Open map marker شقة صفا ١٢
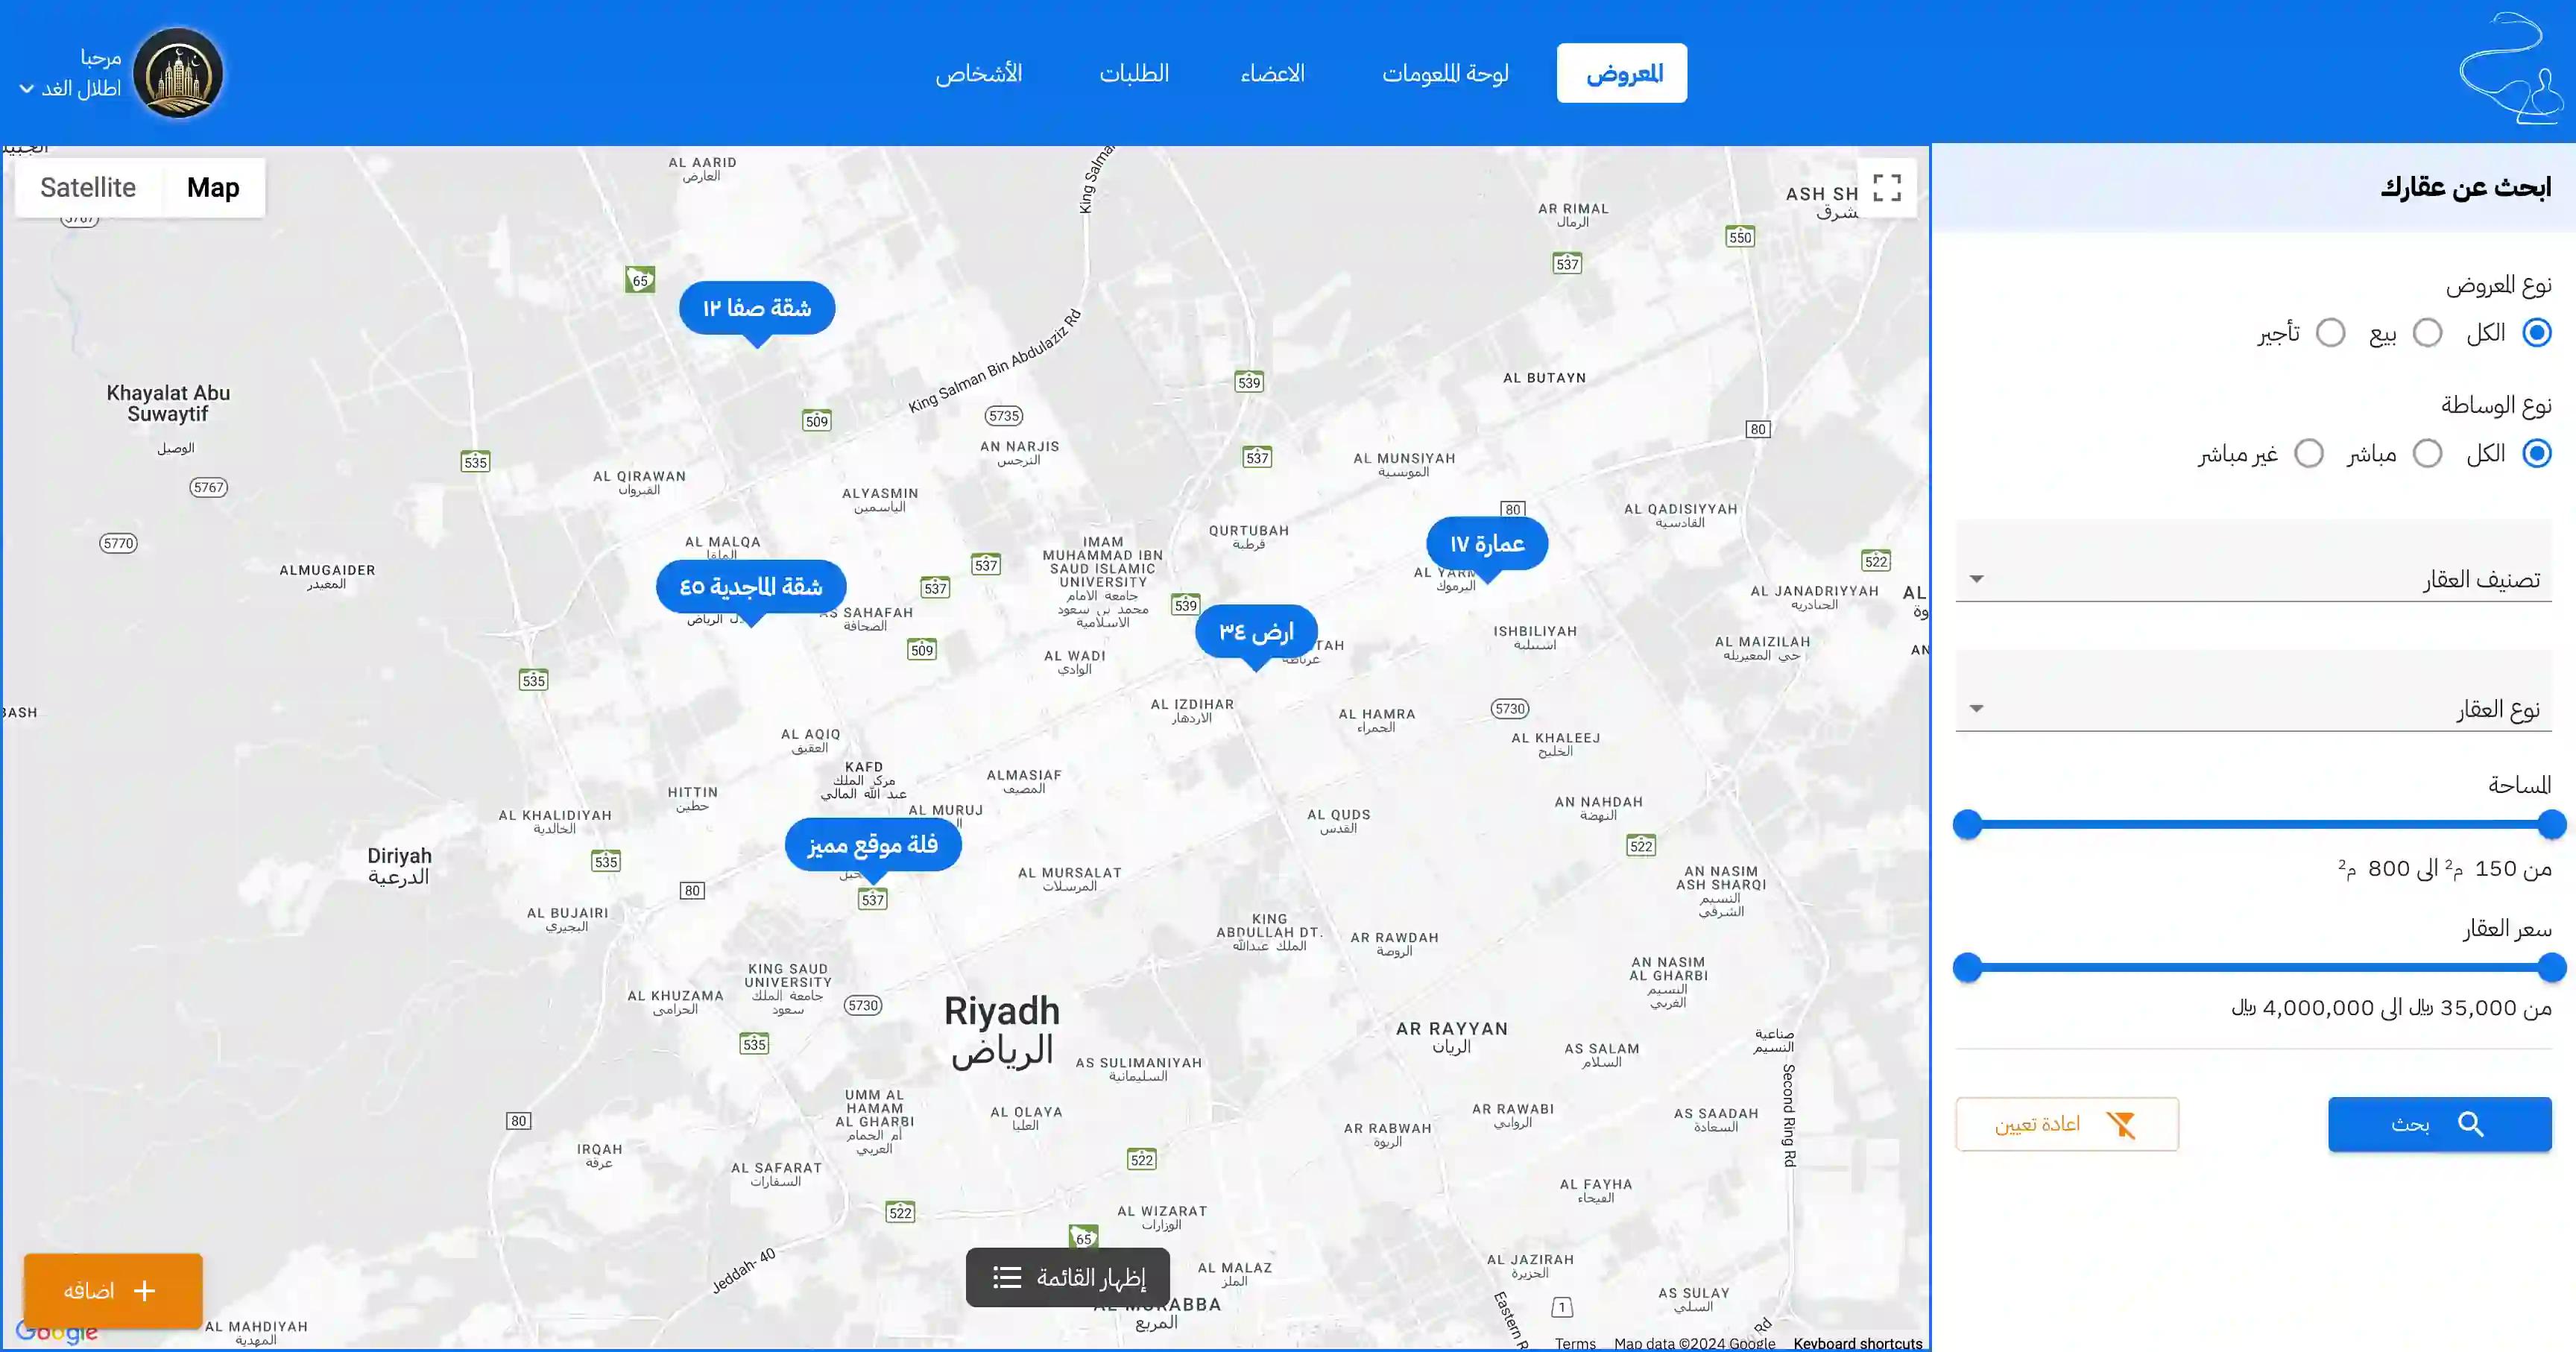This screenshot has width=2576, height=1352. pos(757,308)
